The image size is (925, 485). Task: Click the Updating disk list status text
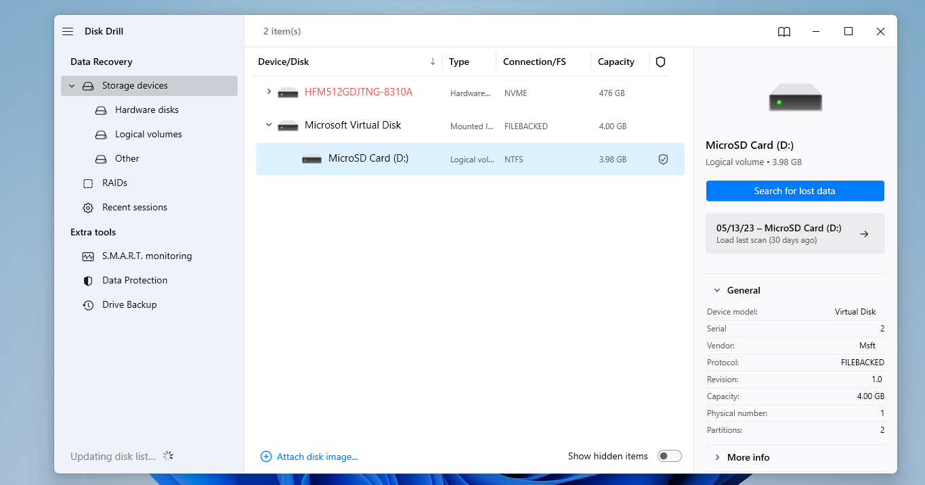pos(113,457)
